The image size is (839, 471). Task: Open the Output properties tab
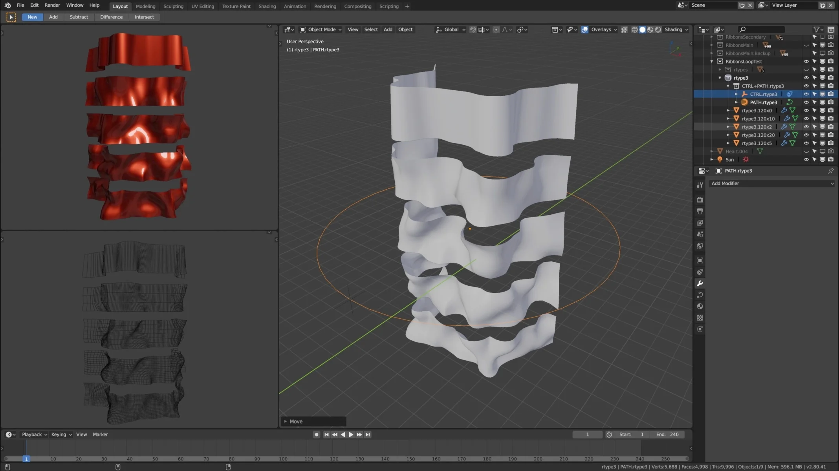pos(700,211)
